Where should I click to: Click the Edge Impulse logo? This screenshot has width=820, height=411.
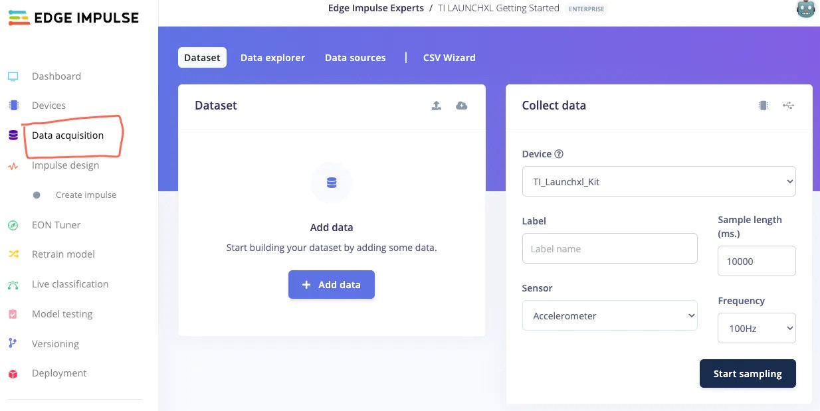point(73,18)
